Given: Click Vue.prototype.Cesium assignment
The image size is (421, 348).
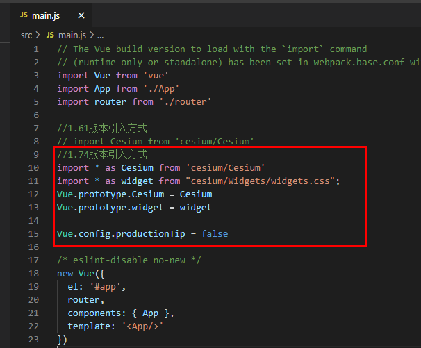Looking at the screenshot, I should [135, 194].
